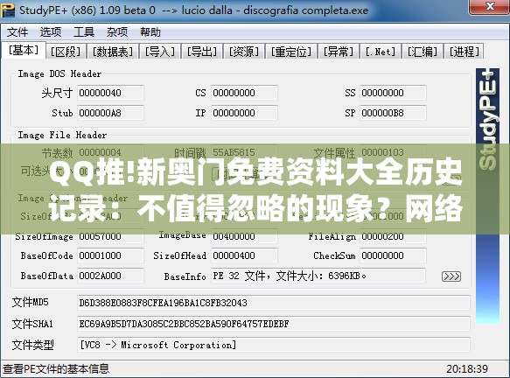Click the SizeOfImage field 00057000
Viewport: 510px width, 378px height.
click(x=110, y=236)
